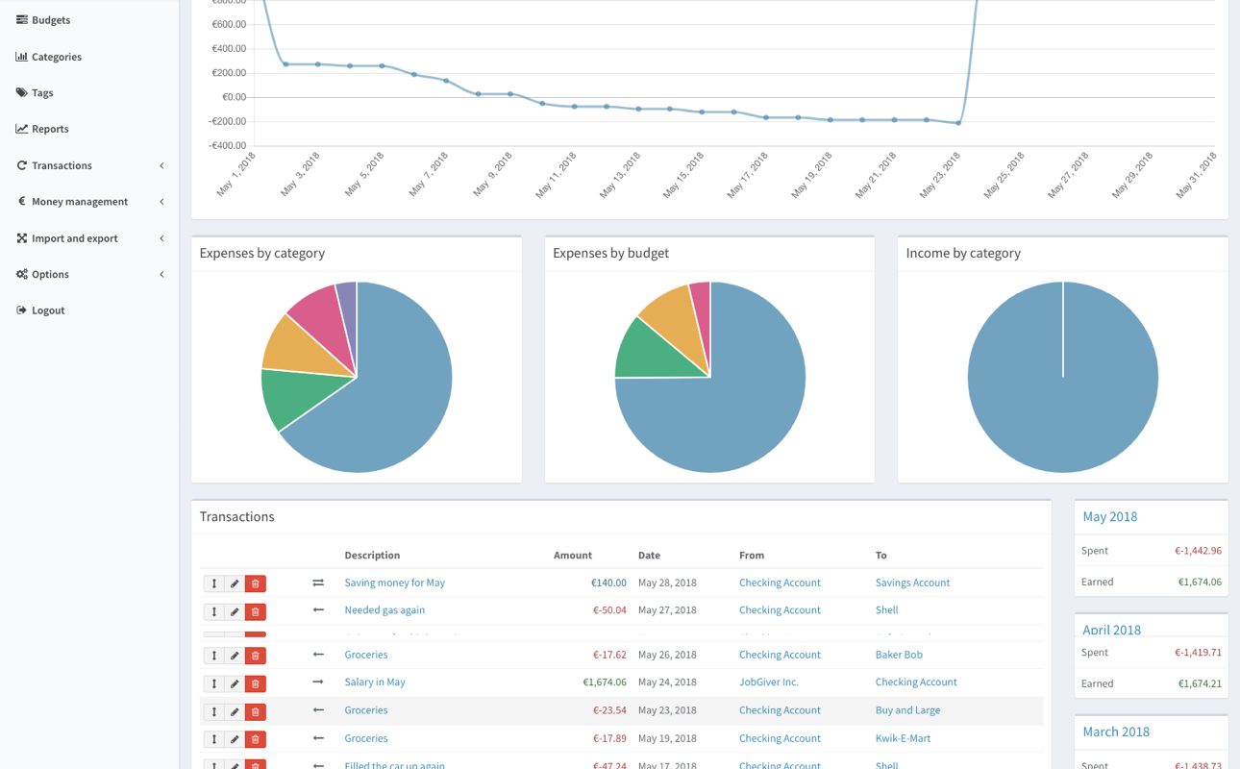1240x769 pixels.
Task: Click the Logout icon in sidebar
Action: click(21, 310)
